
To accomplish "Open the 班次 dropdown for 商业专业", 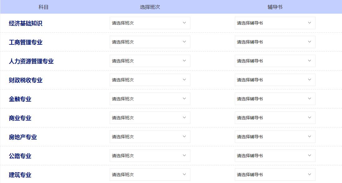I will tap(150, 117).
